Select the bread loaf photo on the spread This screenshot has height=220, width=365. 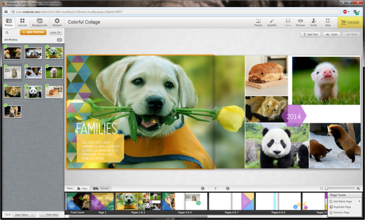(x=267, y=76)
